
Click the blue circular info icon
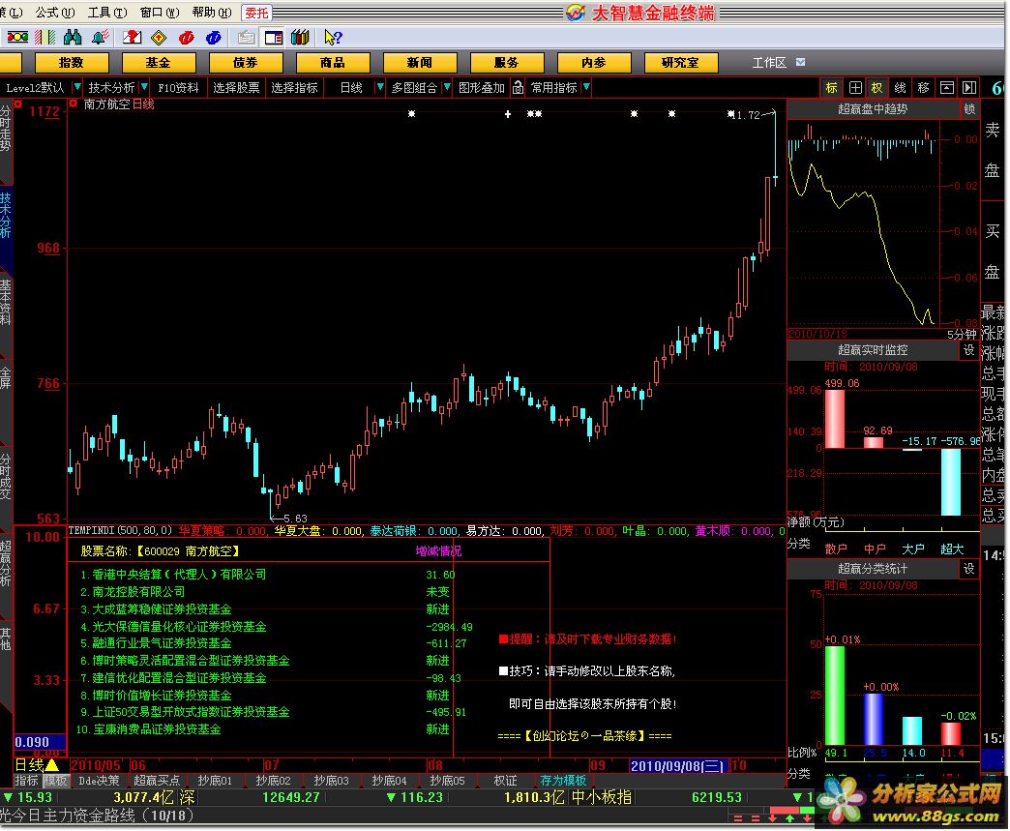pyautogui.click(x=214, y=38)
